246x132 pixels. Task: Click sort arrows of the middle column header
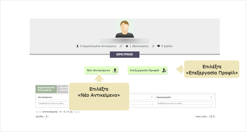pos(152,97)
